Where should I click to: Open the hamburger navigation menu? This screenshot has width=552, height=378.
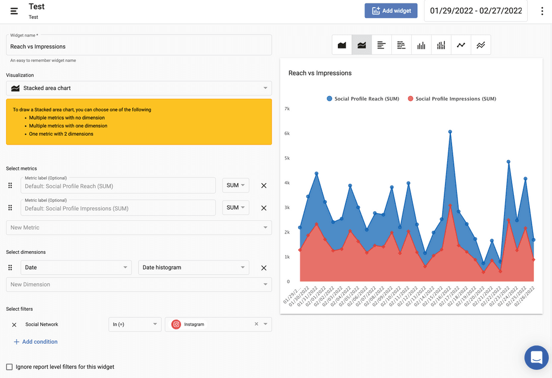coord(14,11)
